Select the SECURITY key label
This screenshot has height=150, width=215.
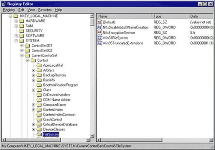[x=34, y=31]
